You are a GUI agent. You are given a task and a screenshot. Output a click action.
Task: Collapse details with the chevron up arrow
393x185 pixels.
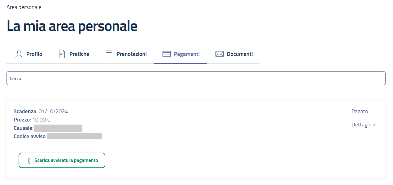click(375, 125)
